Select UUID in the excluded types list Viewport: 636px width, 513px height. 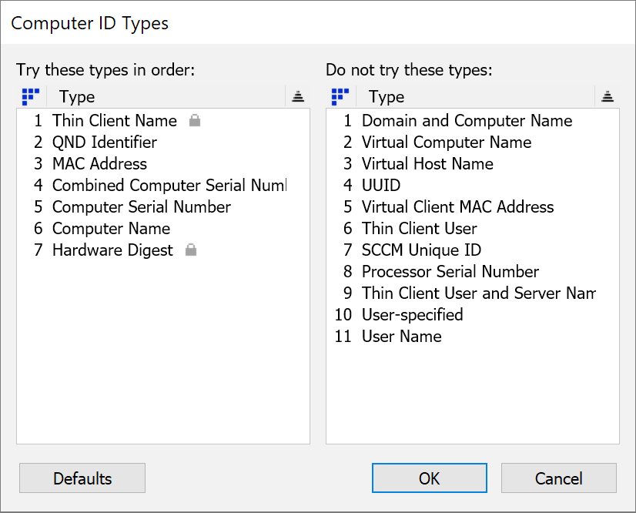coord(378,185)
